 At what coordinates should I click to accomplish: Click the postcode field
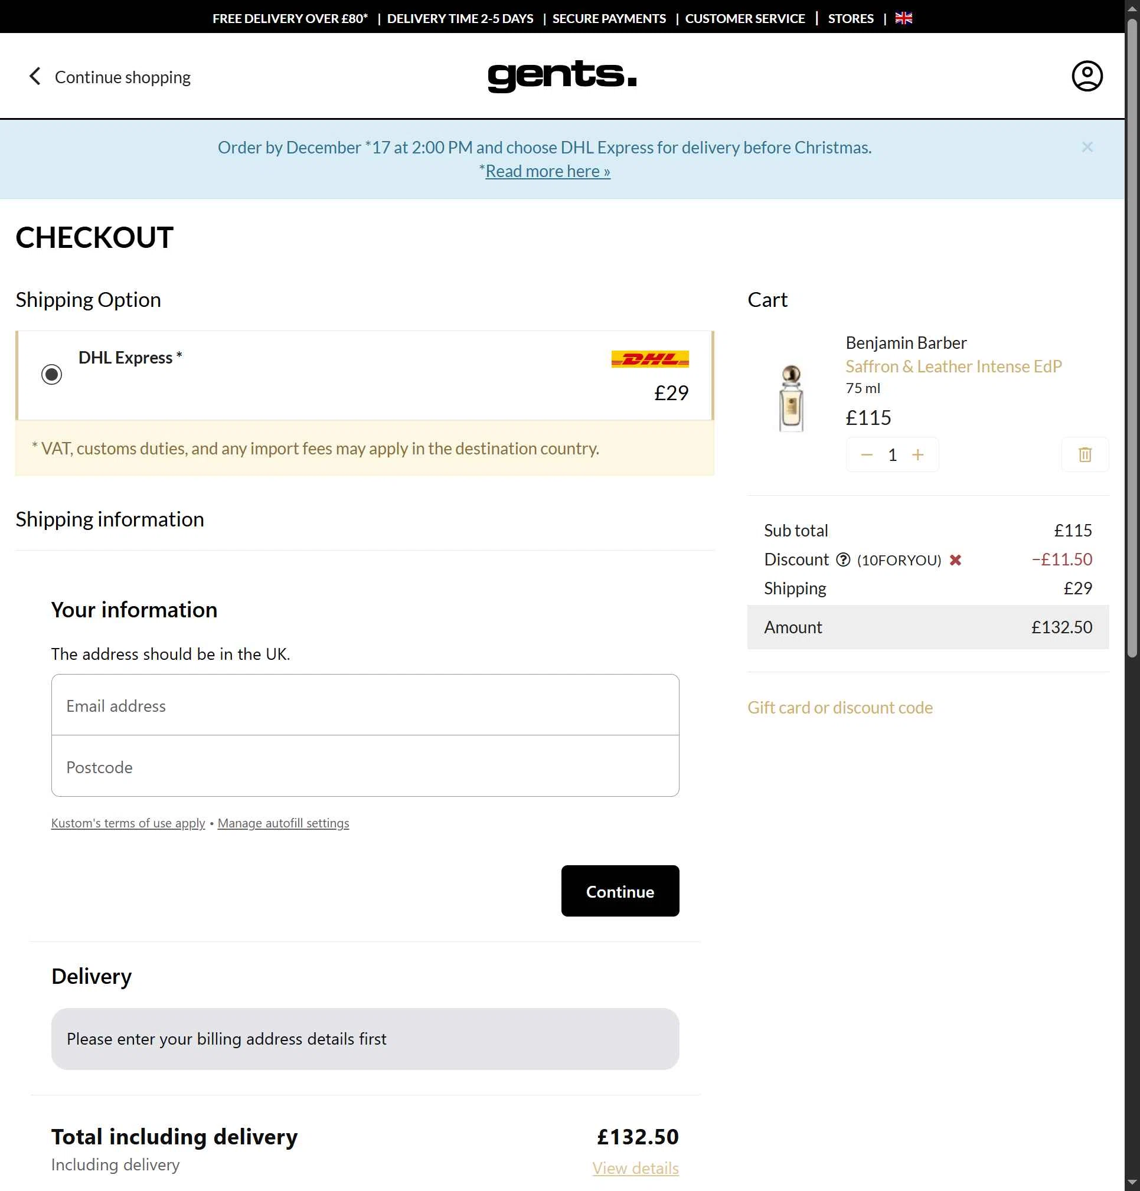(x=365, y=767)
